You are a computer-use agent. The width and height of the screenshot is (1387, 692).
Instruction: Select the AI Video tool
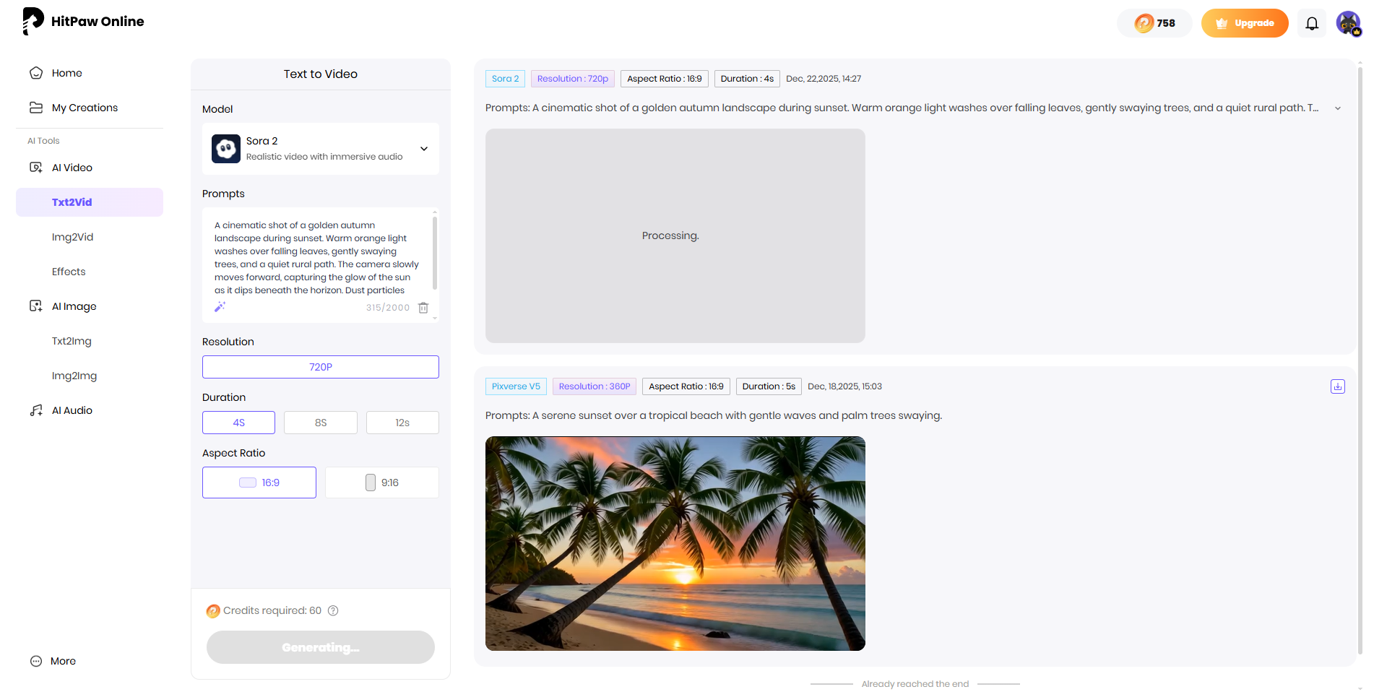pyautogui.click(x=72, y=168)
